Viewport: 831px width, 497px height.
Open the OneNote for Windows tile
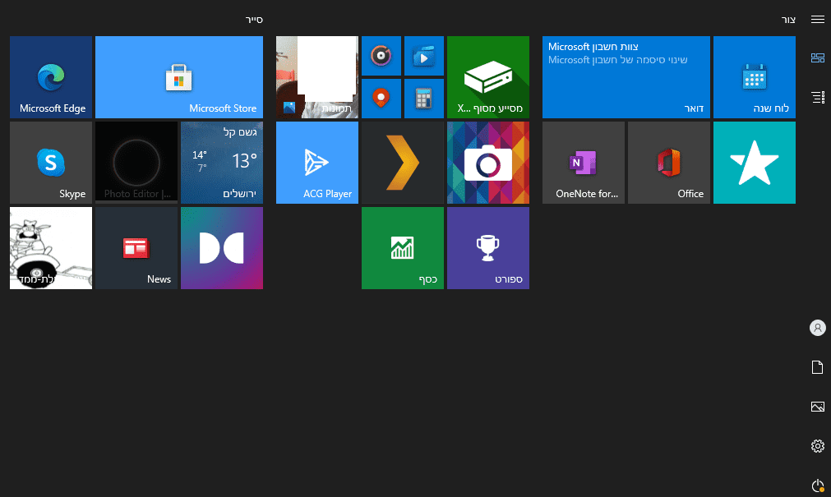pos(584,163)
